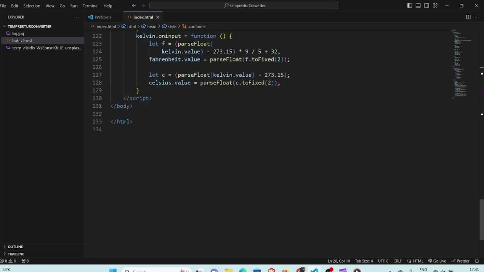Close the index.html editor tab
Image resolution: width=484 pixels, height=272 pixels.
[158, 17]
